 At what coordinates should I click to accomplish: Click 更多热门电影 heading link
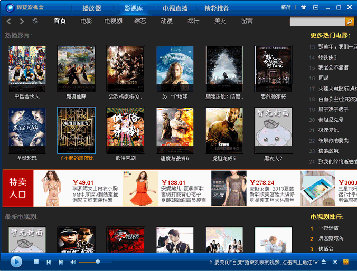pyautogui.click(x=330, y=35)
